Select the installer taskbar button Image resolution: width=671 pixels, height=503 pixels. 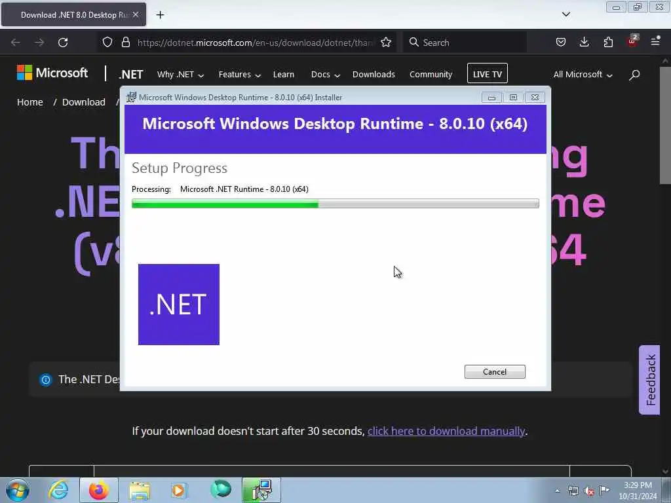tap(261, 490)
